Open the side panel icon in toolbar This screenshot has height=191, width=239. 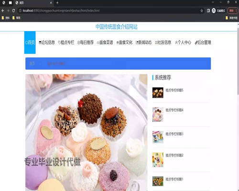click(x=208, y=11)
